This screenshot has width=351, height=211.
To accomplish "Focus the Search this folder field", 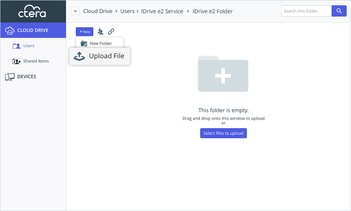I will coord(307,11).
